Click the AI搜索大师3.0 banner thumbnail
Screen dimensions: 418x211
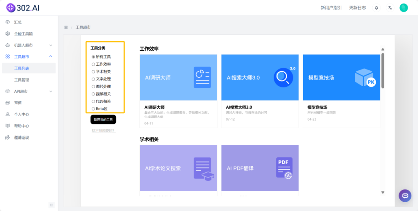pos(260,77)
